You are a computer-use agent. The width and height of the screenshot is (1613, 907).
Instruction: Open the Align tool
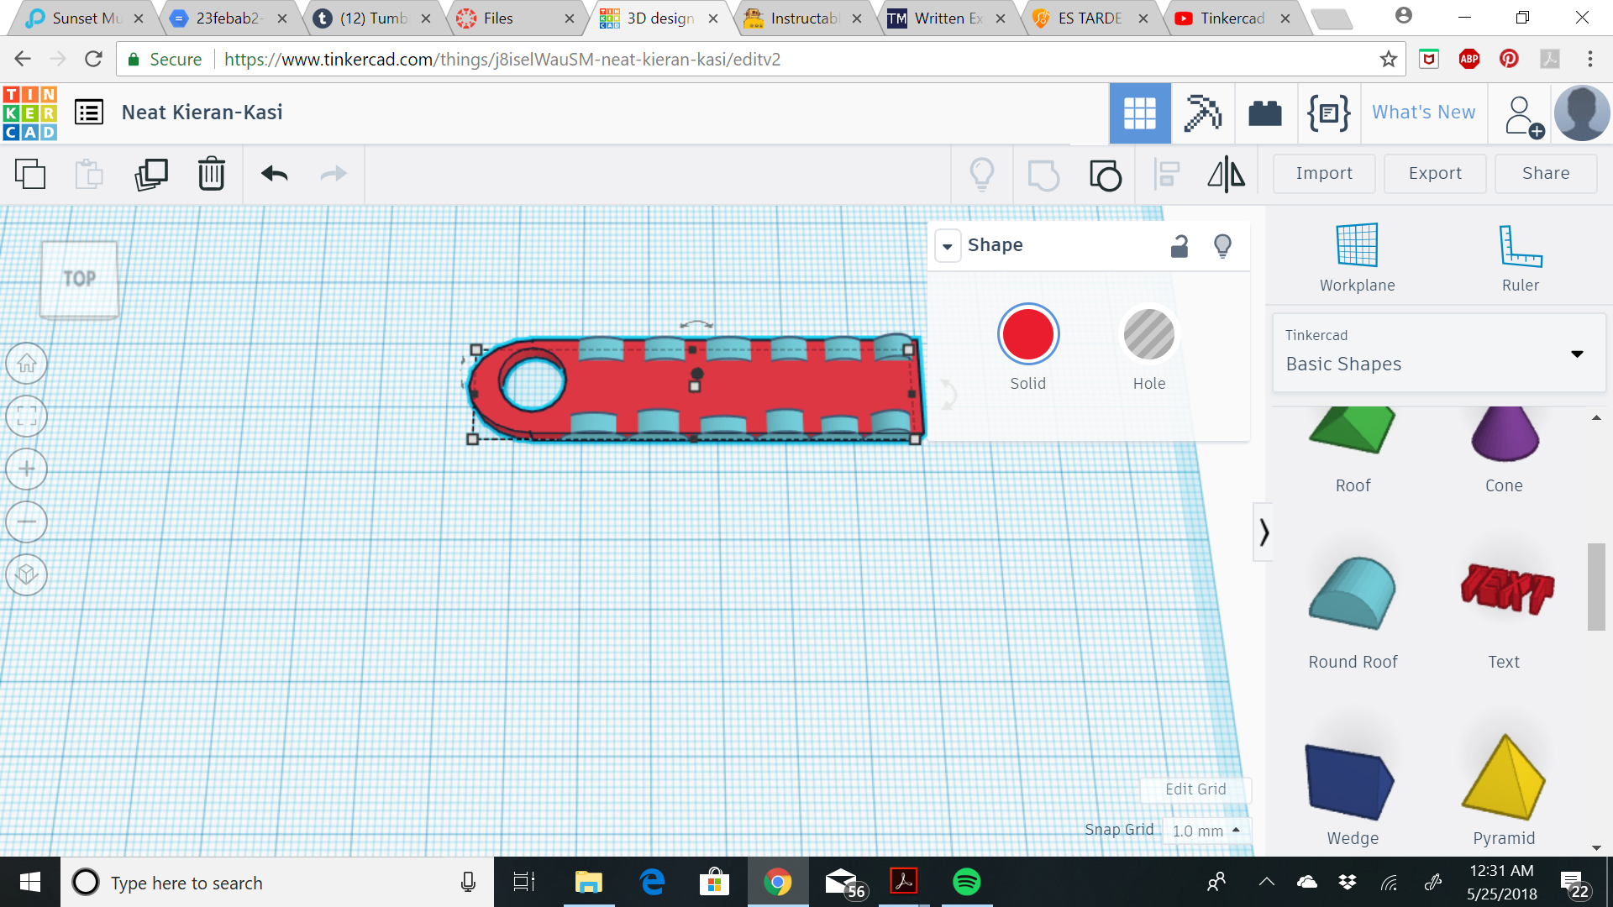[1167, 175]
